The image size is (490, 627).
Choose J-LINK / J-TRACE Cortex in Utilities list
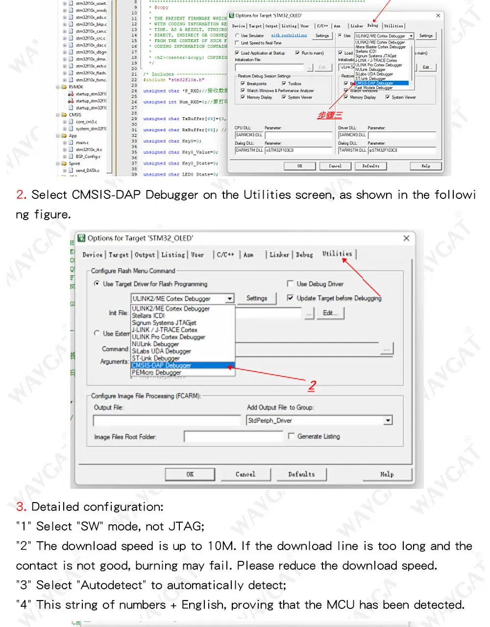click(183, 330)
